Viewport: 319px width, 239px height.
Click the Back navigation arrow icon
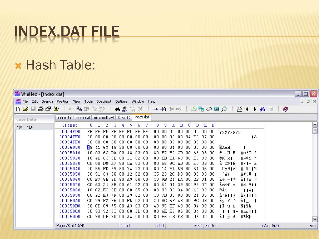point(171,109)
